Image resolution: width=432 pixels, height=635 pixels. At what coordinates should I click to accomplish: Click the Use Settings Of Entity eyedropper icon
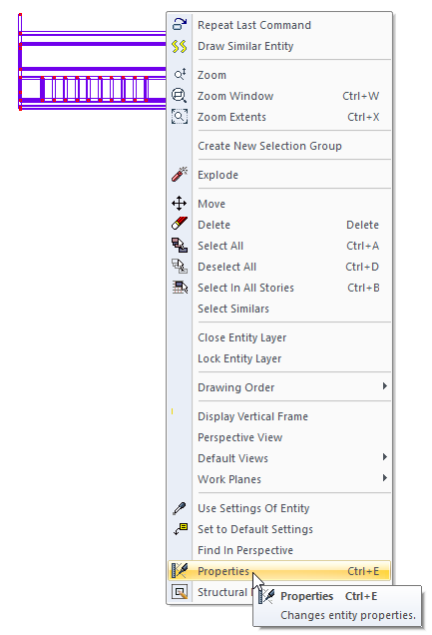[180, 508]
